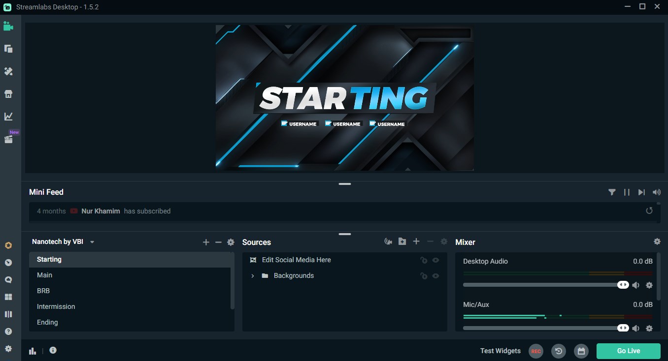Start recording with the REC button
This screenshot has height=361, width=668.
pyautogui.click(x=536, y=351)
